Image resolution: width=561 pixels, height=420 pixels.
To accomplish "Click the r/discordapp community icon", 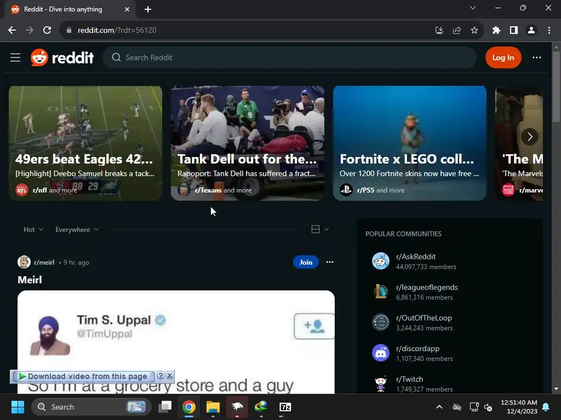I will 381,353.
